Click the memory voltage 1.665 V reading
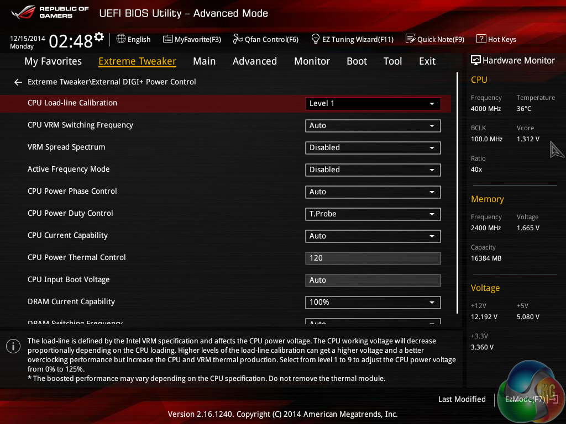This screenshot has height=424, width=566. [528, 228]
